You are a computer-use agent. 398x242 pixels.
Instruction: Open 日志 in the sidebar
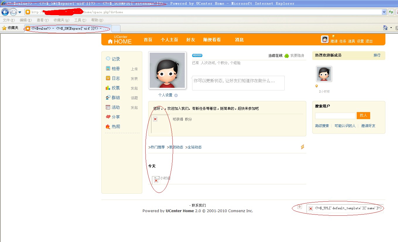[116, 78]
